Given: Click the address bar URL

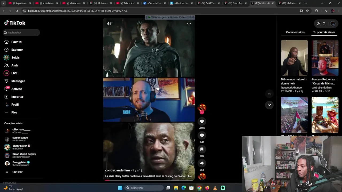Looking at the screenshot, I should coord(77,11).
